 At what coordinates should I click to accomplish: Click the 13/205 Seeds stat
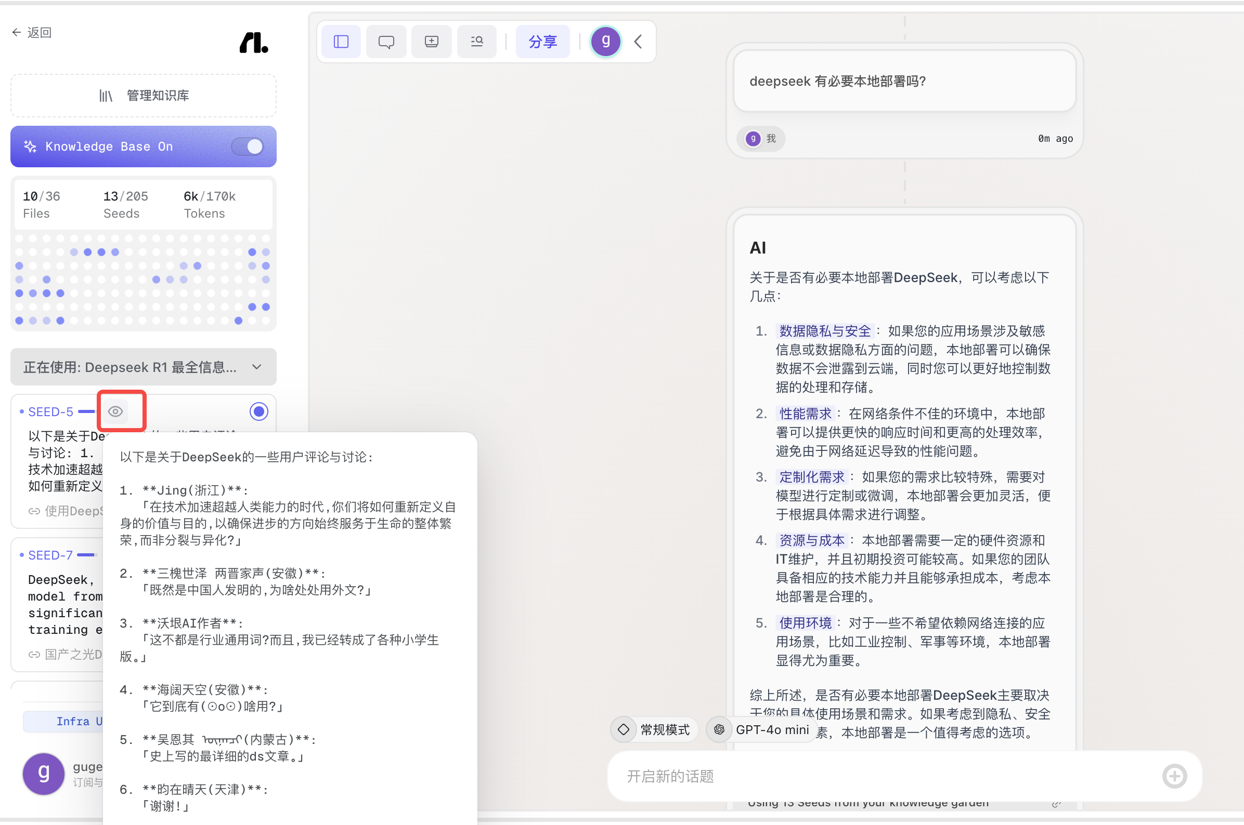click(x=125, y=204)
